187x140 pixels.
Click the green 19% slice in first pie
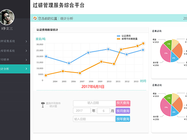click(x=168, y=45)
